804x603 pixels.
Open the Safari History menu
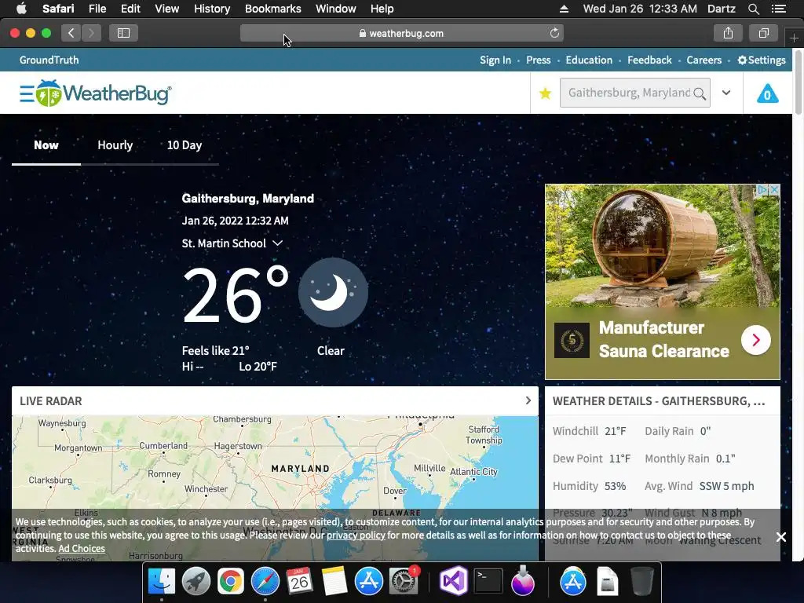[212, 9]
